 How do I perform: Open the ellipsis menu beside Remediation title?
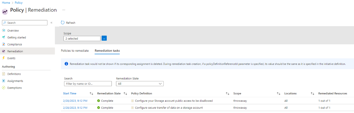64,10
